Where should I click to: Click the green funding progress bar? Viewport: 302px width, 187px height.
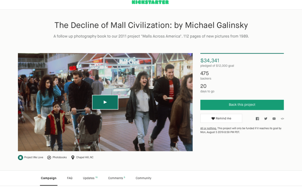click(x=242, y=53)
